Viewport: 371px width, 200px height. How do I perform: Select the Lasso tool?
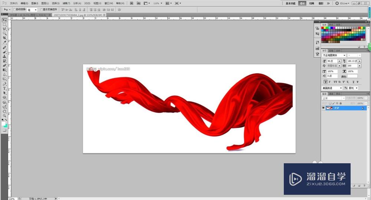pyautogui.click(x=4, y=29)
